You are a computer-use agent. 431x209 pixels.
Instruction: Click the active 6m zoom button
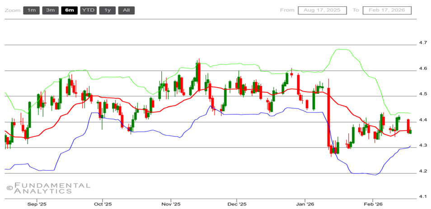pos(69,10)
